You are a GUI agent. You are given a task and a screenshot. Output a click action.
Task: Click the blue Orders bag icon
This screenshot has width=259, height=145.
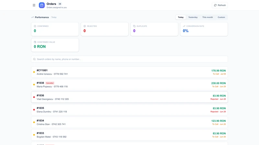(x=42, y=5)
